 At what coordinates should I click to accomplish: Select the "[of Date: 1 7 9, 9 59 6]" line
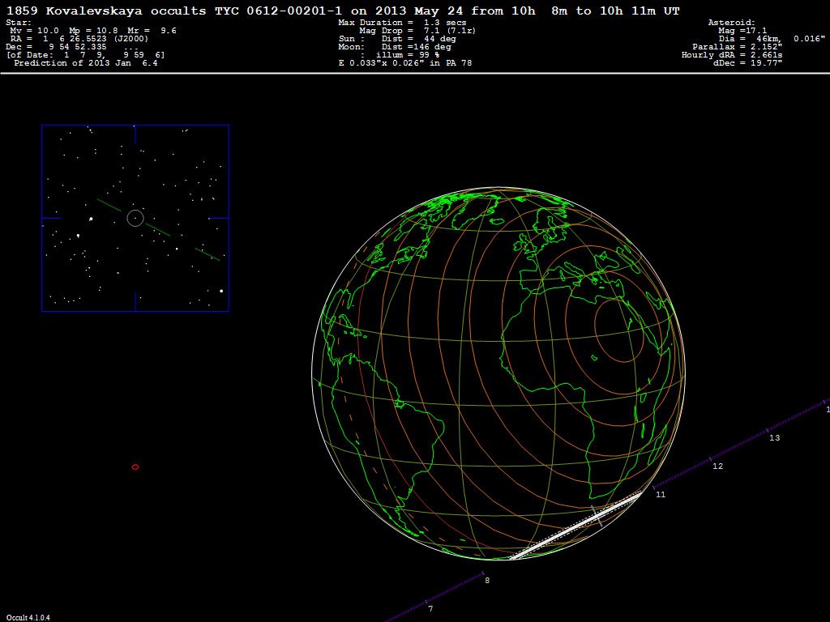point(85,55)
